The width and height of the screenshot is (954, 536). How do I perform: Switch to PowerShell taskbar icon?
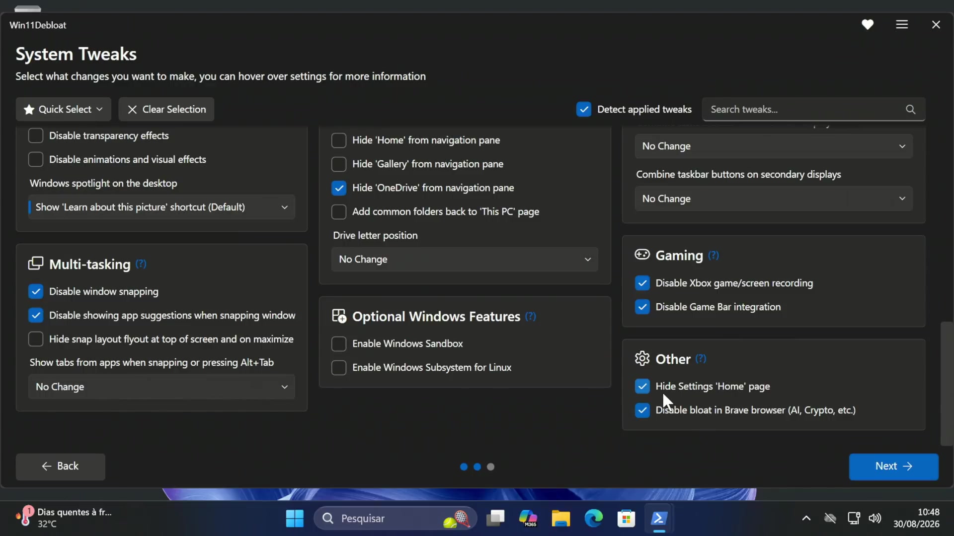[659, 519]
